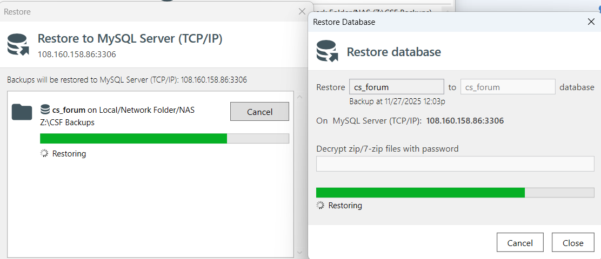Close the Restore Database dialog with X

coord(591,22)
